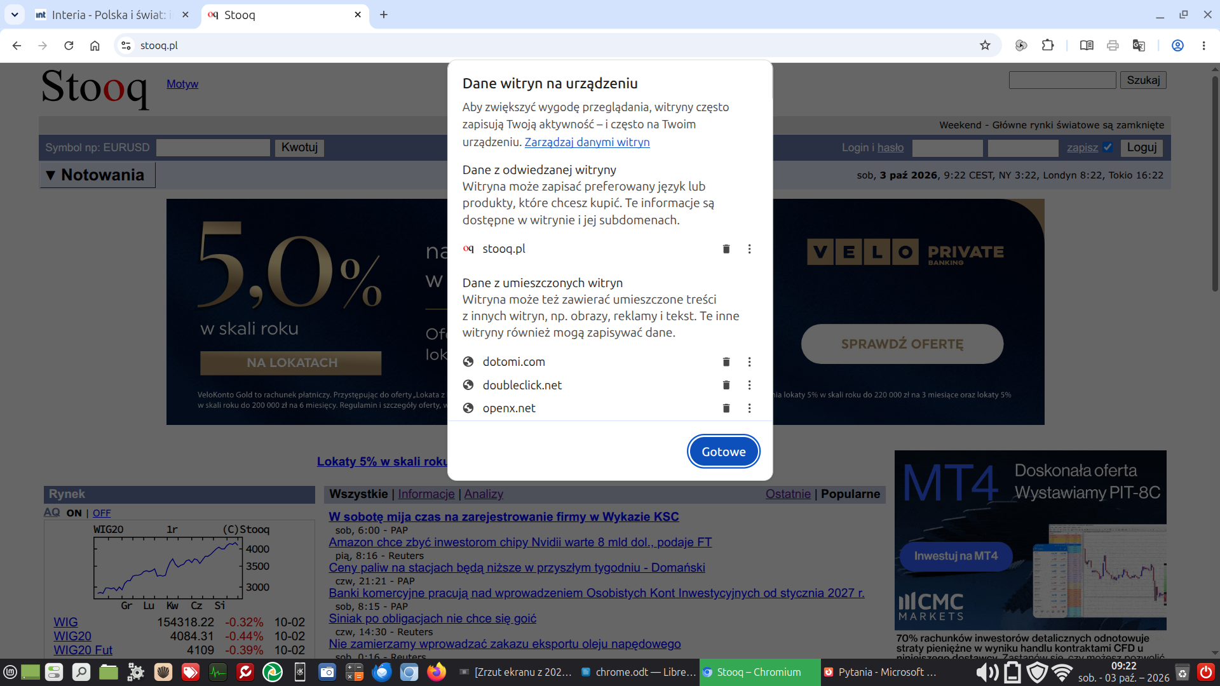Image resolution: width=1220 pixels, height=686 pixels.
Task: Switch news to the Informacje tab
Action: tap(426, 494)
